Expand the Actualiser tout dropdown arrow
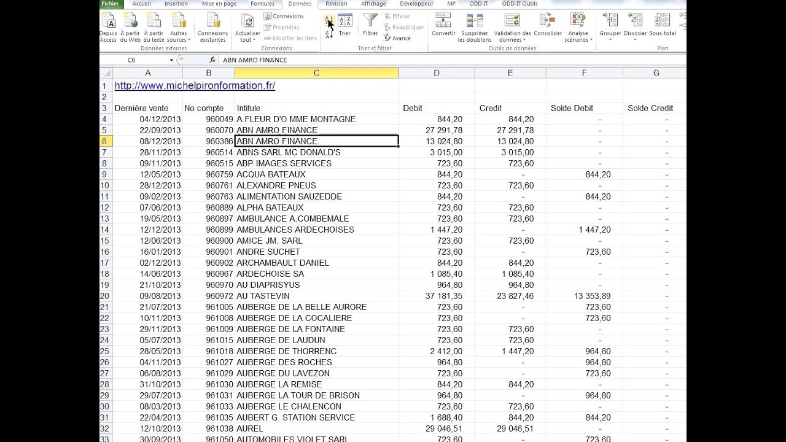This screenshot has width=786, height=442. pyautogui.click(x=253, y=41)
